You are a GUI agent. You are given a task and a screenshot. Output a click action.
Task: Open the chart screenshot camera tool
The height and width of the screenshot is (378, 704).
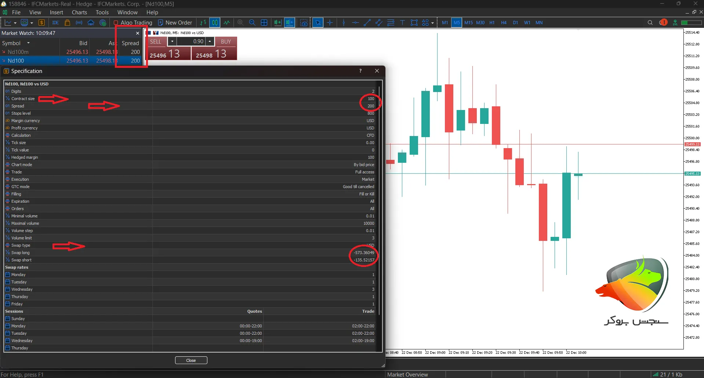point(304,23)
